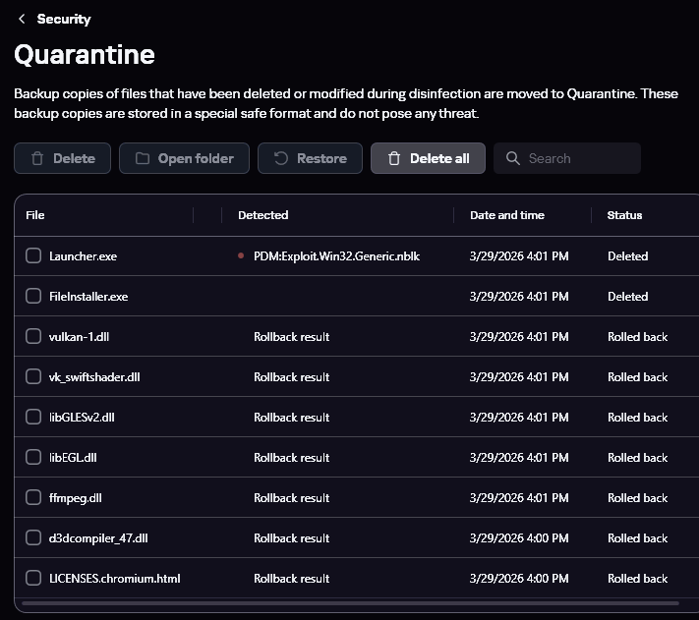Click Rolled back status of libGLESv2.dll
Screen dimensions: 699x620
tap(637, 418)
